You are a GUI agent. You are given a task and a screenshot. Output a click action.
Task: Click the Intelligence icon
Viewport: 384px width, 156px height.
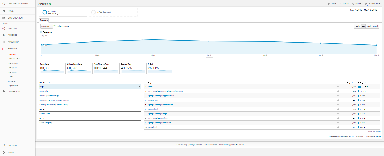pyautogui.click(x=367, y=4)
